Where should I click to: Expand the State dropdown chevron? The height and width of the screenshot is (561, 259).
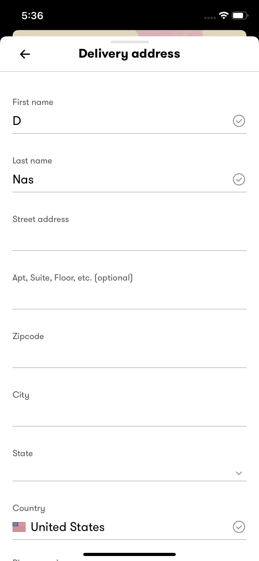coord(239,473)
